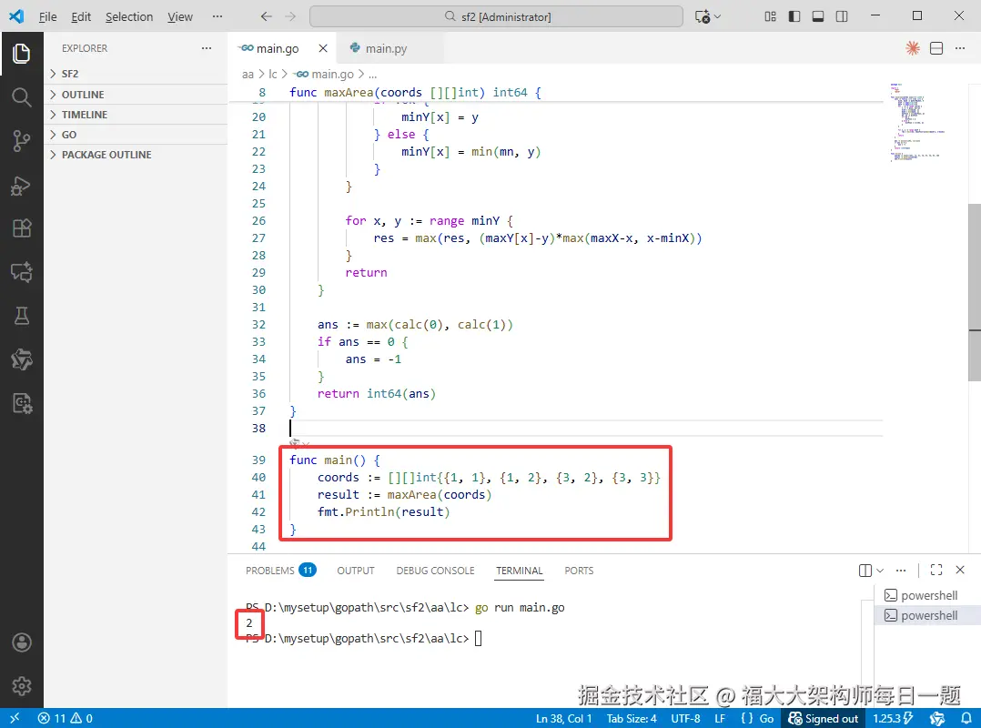Click the remote window status bar icon

pos(15,718)
